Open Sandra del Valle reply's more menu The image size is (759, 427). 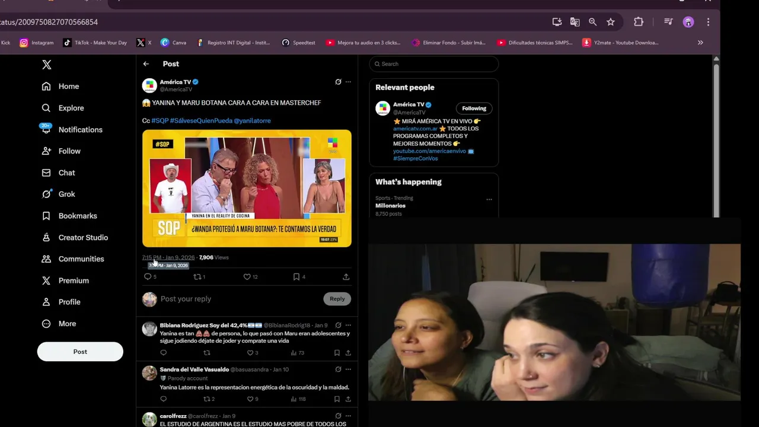[348, 369]
